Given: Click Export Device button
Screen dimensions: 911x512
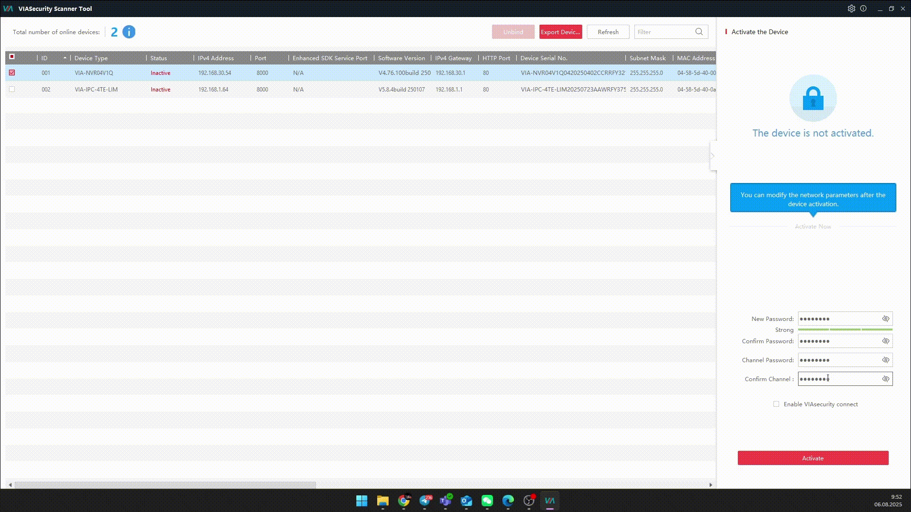Looking at the screenshot, I should tap(560, 32).
